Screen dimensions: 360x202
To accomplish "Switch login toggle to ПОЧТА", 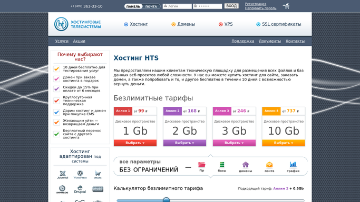I will tap(151, 6).
